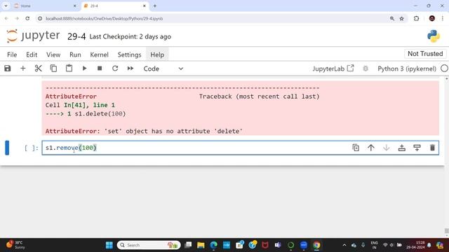Viewport: 449px width, 252px height.
Task: Click the AttributeError traceback output
Action: point(240,108)
